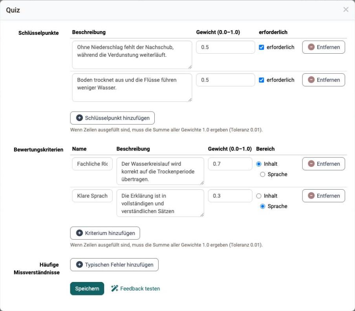Click the magic wand icon beside Feedback testen
The height and width of the screenshot is (311, 355).
click(x=115, y=288)
